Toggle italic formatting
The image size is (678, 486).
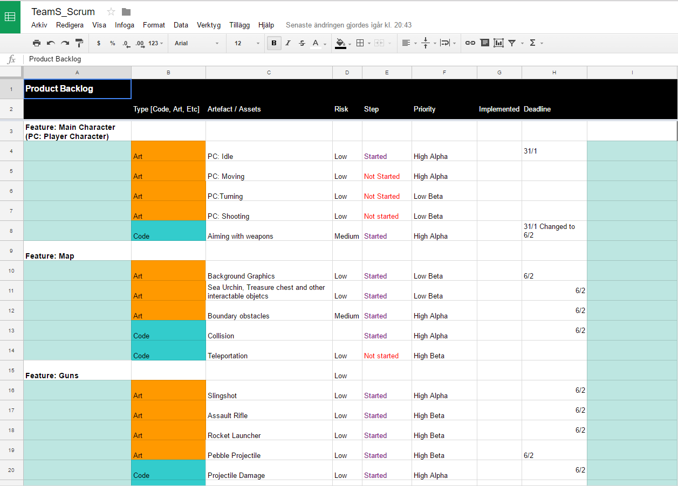click(x=288, y=43)
